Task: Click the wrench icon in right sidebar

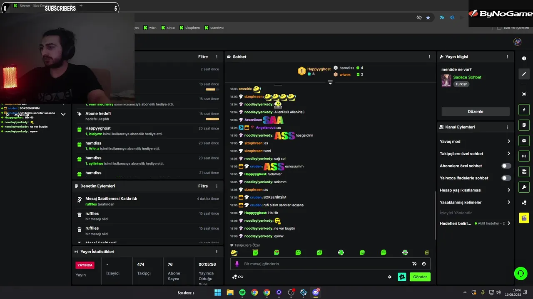Action: [x=524, y=187]
